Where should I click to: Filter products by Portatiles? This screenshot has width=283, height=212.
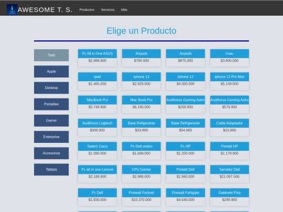click(51, 104)
